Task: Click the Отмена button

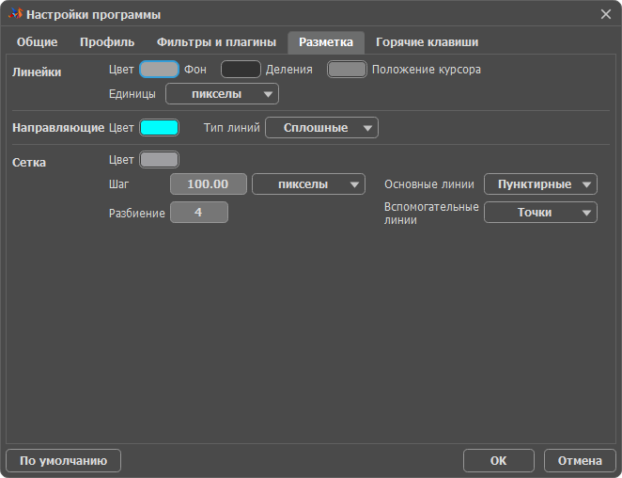Action: tap(580, 461)
